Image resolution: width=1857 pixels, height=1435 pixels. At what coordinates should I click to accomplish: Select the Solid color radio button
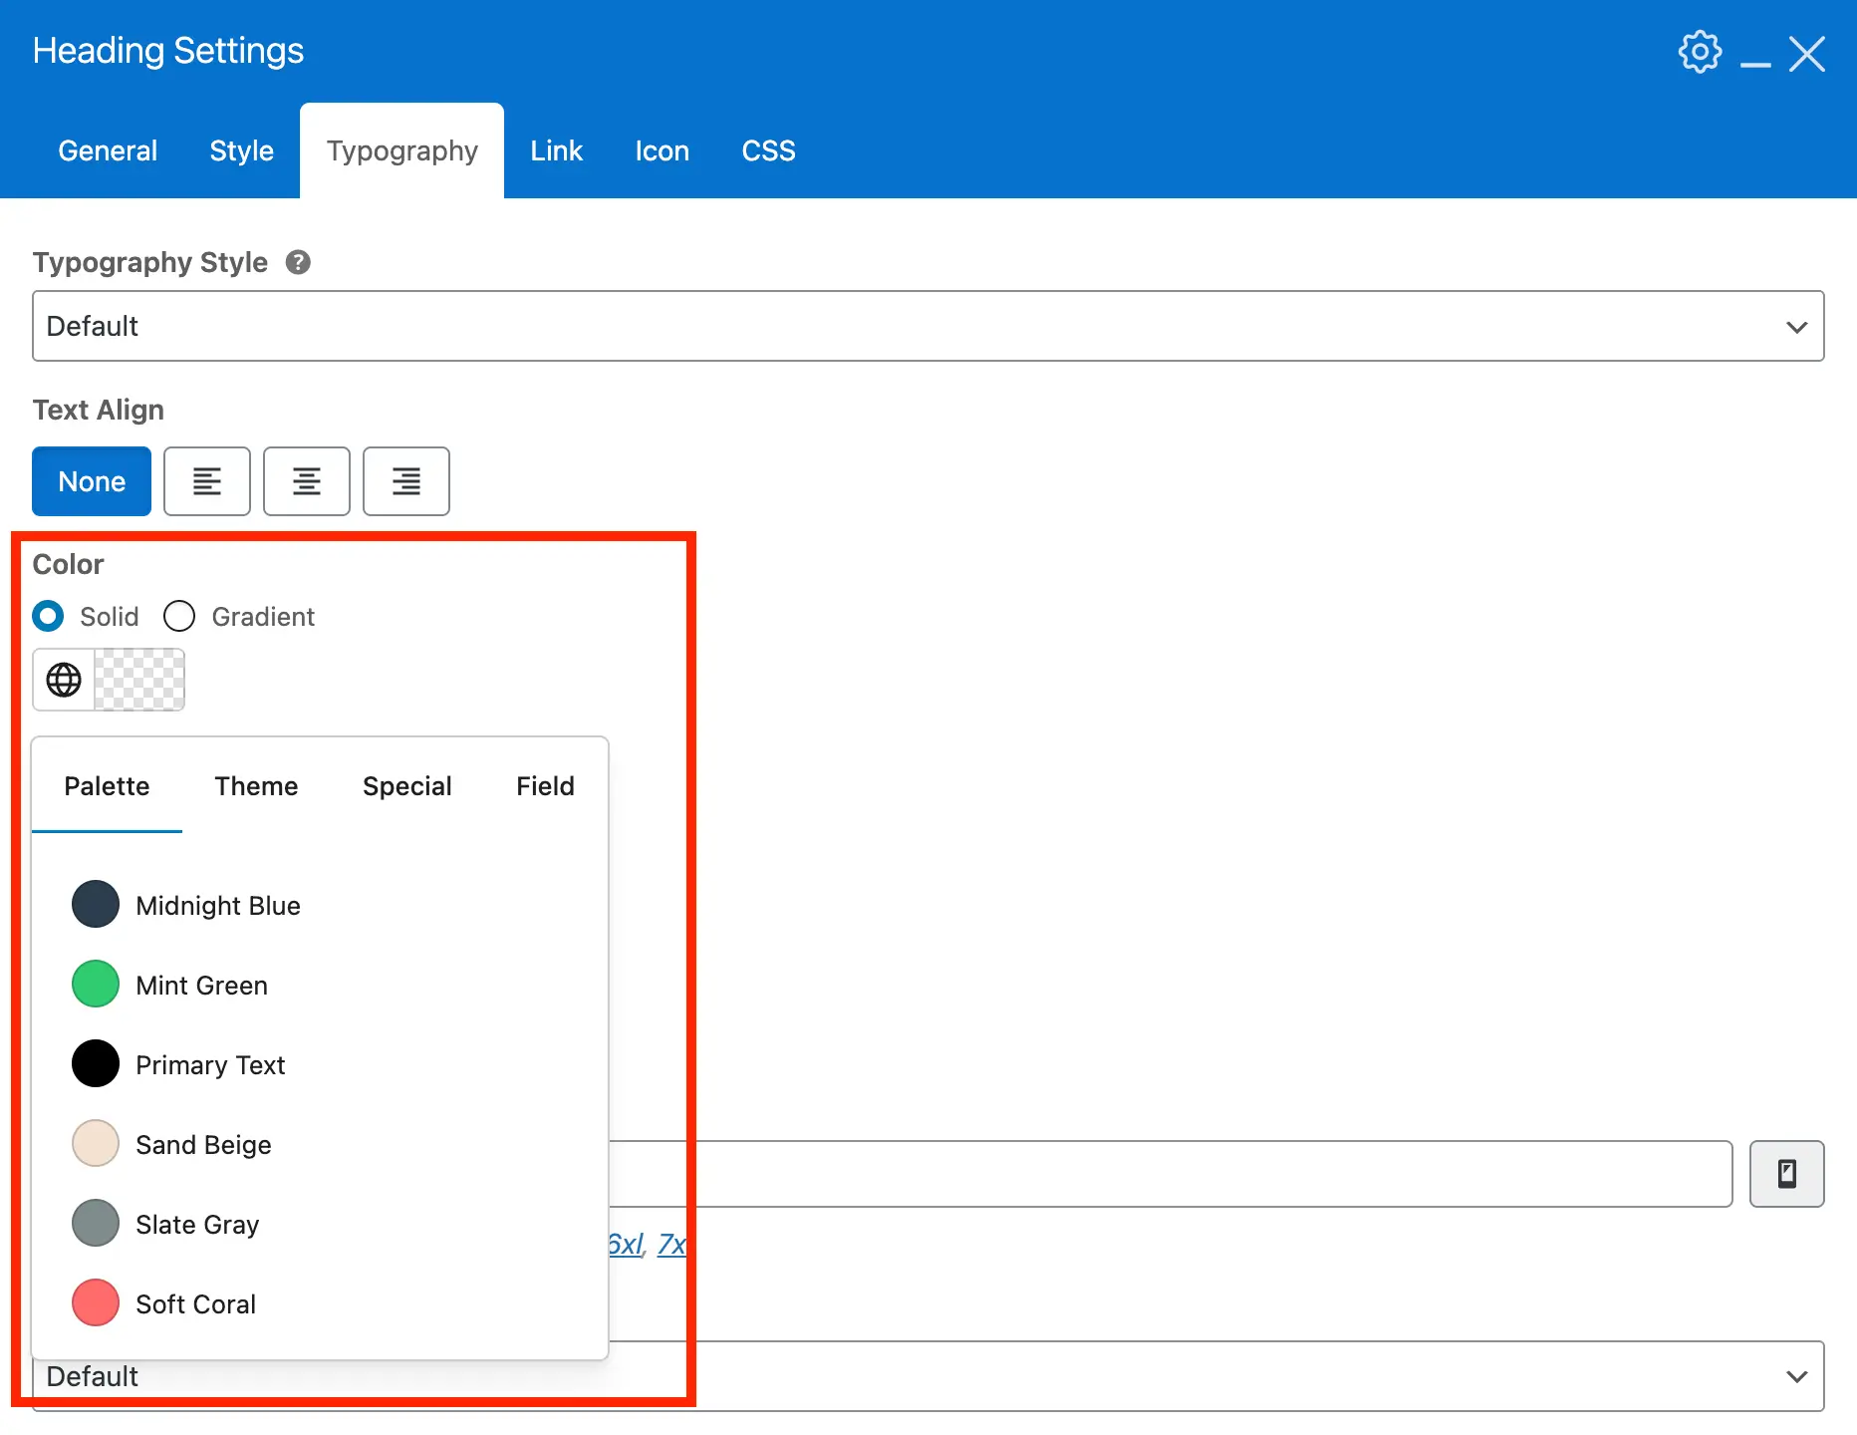(x=48, y=616)
